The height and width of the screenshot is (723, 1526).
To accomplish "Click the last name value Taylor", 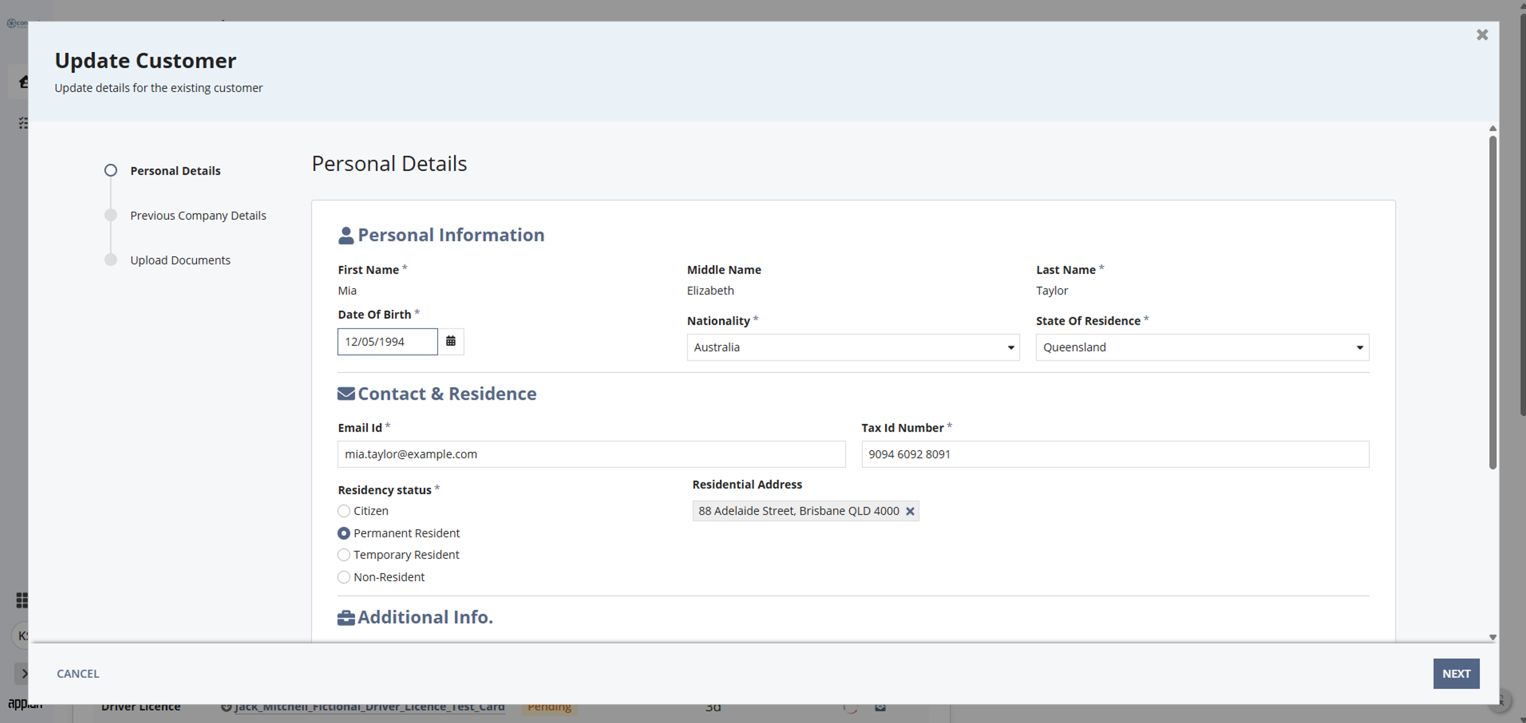I will (x=1052, y=290).
